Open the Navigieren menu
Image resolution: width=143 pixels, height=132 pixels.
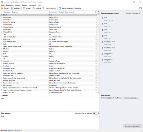tap(33, 5)
